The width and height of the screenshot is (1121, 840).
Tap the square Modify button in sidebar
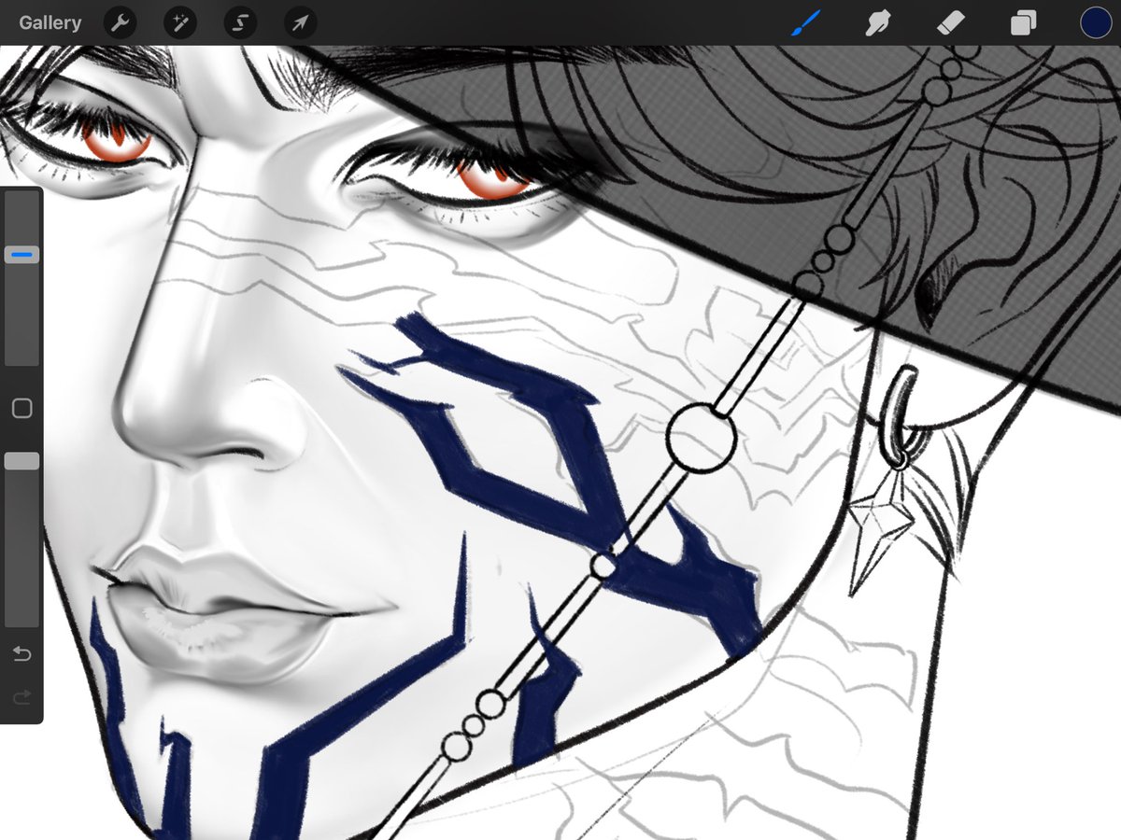point(22,408)
